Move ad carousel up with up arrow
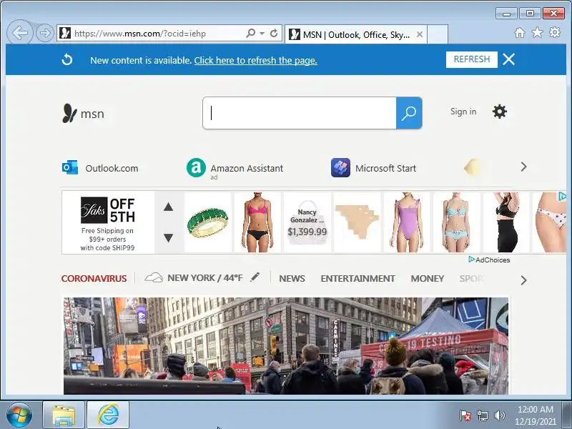Viewport: 572px width, 429px height. point(168,207)
